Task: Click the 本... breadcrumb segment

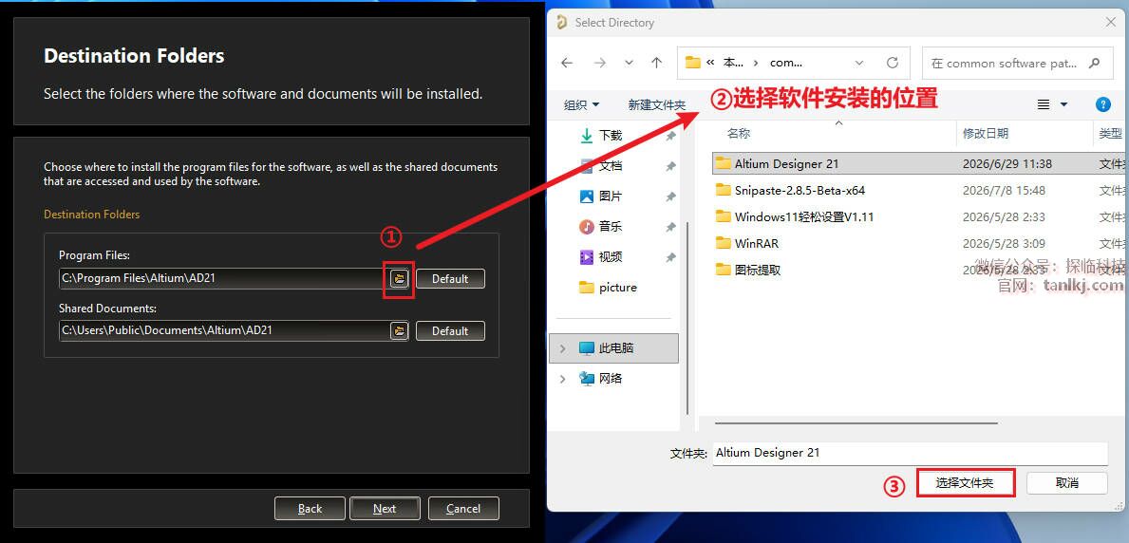Action: coord(733,63)
